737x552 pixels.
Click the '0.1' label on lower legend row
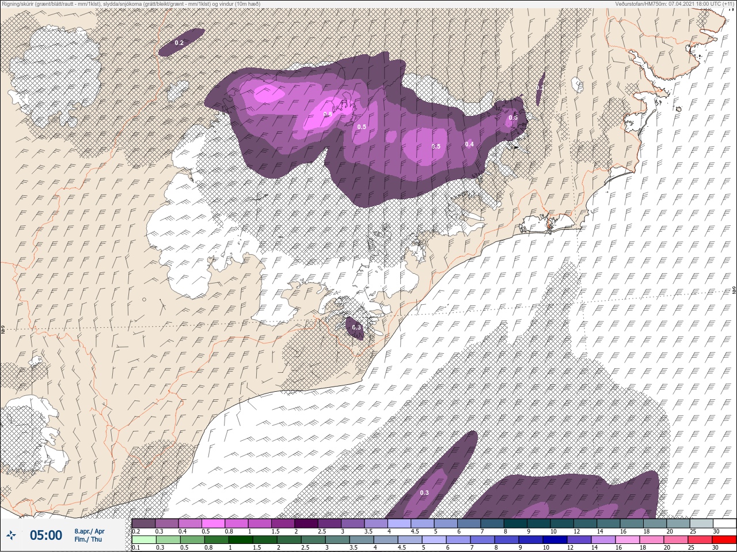click(x=136, y=548)
